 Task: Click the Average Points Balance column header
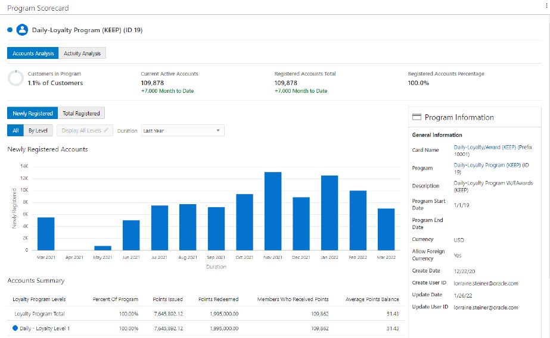point(372,299)
